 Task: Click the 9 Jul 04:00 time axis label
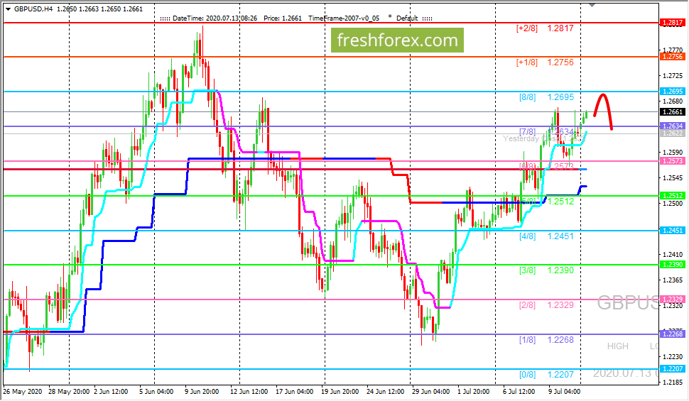pyautogui.click(x=564, y=391)
